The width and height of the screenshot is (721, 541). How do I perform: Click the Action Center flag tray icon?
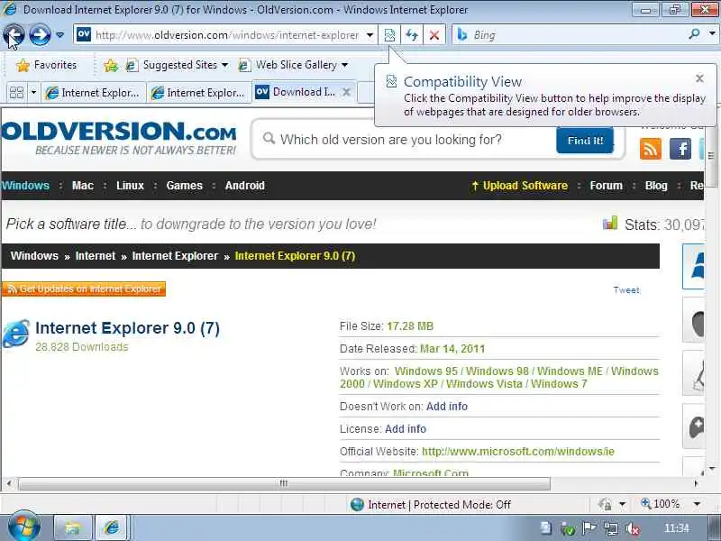tap(589, 527)
